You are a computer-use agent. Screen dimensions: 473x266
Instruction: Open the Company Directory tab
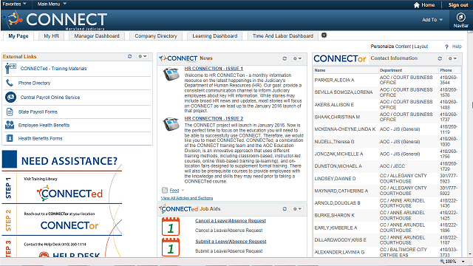click(x=156, y=36)
